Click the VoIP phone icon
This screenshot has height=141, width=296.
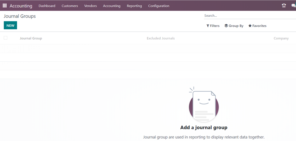(x=284, y=6)
